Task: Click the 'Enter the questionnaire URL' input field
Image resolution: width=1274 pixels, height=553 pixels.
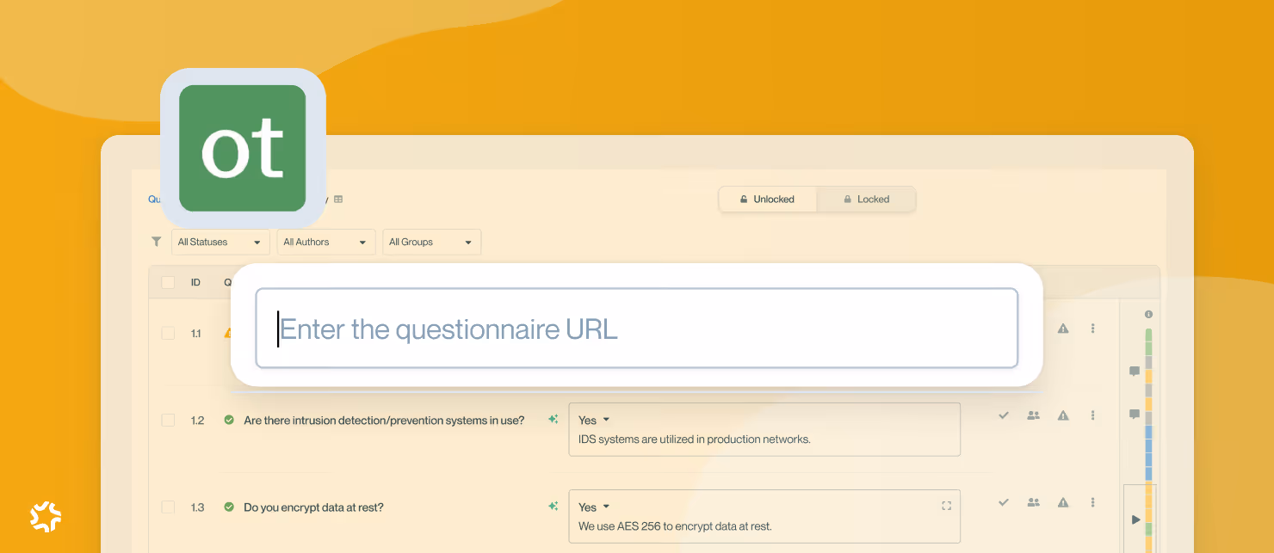Action: tap(637, 328)
